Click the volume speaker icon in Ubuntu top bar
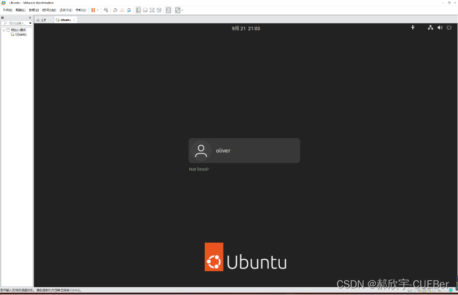Image resolution: width=458 pixels, height=295 pixels. point(440,28)
